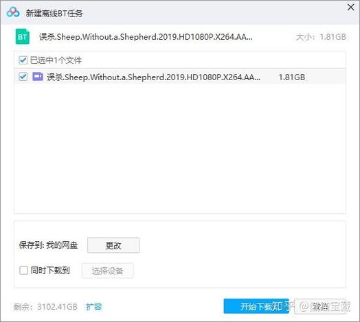This screenshot has width=360, height=322.
Task: Click the Baidu Netdisk cloud logo icon
Action: (x=13, y=12)
